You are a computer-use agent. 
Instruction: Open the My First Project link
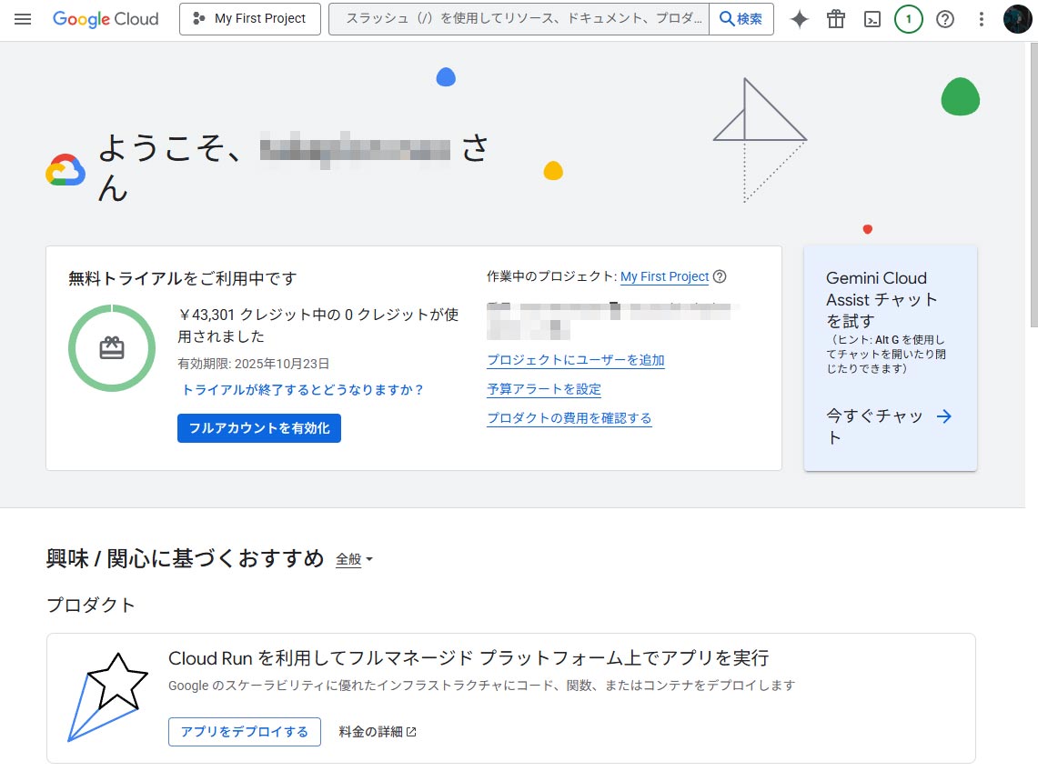664,276
